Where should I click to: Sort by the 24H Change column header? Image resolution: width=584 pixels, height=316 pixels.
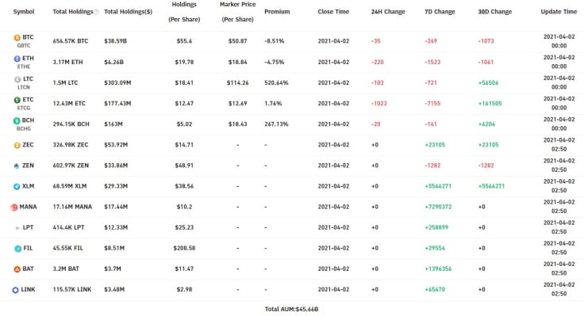coord(388,12)
